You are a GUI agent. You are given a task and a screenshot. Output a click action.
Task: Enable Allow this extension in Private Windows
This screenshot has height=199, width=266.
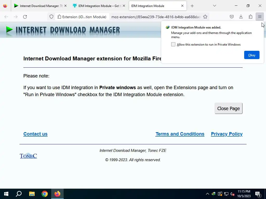tap(173, 44)
